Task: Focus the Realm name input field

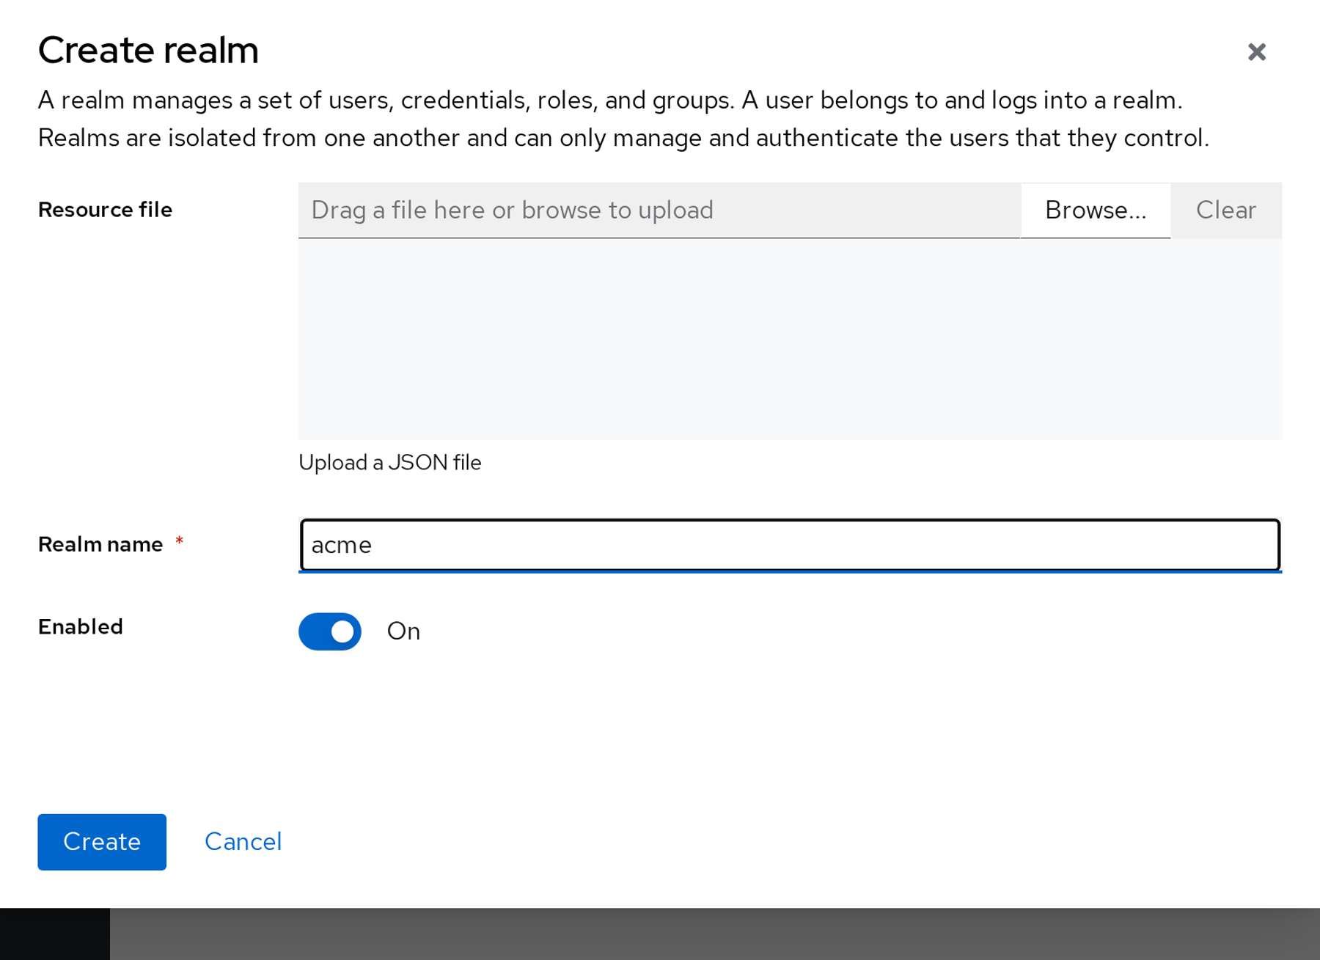Action: pyautogui.click(x=790, y=545)
